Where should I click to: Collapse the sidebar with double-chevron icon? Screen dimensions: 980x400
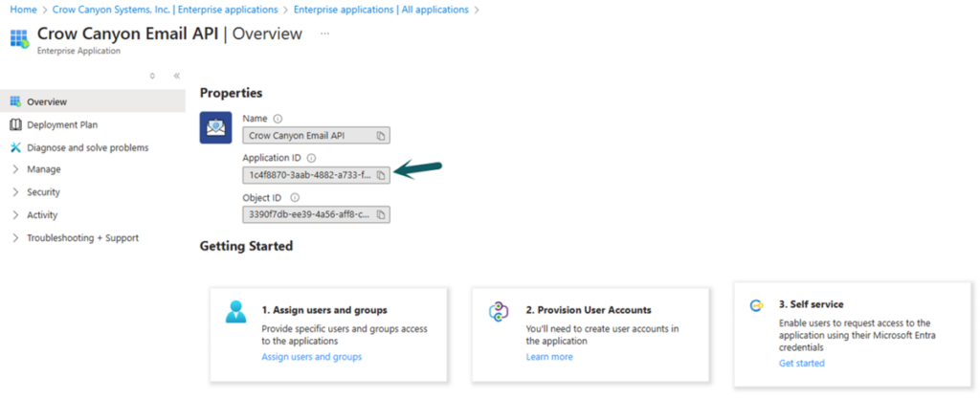coord(177,76)
